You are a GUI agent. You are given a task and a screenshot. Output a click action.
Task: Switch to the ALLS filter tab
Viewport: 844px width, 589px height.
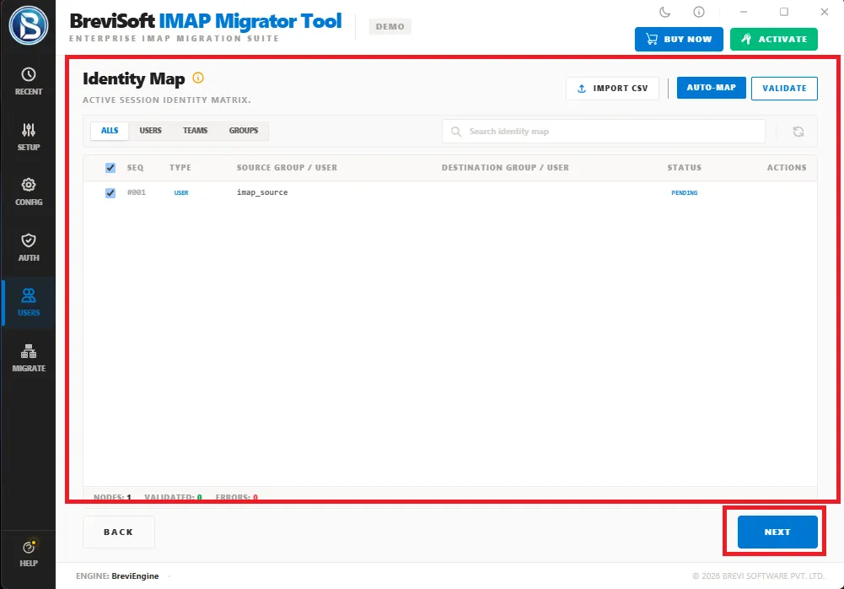point(110,131)
